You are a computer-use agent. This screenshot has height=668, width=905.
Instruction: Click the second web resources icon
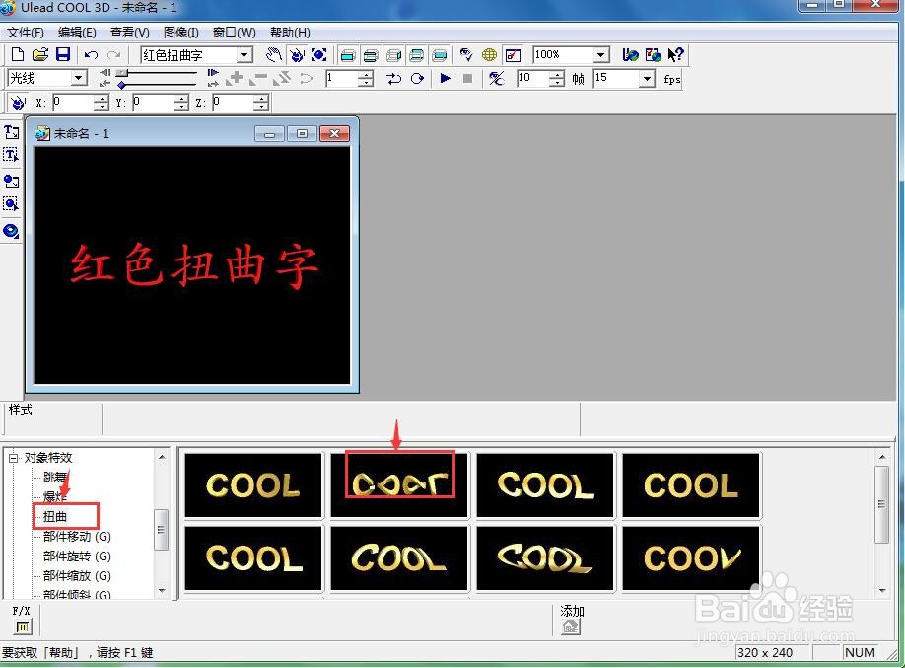coord(653,55)
